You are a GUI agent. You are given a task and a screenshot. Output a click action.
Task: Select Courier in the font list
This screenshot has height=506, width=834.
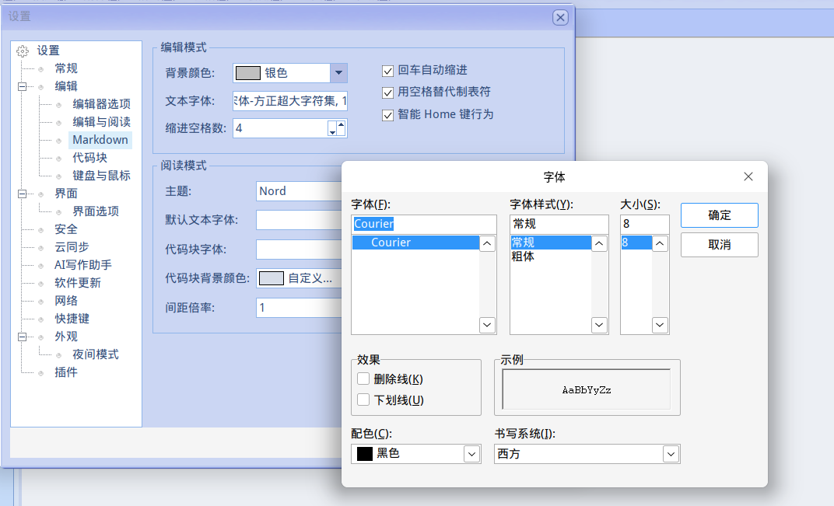[x=416, y=243]
